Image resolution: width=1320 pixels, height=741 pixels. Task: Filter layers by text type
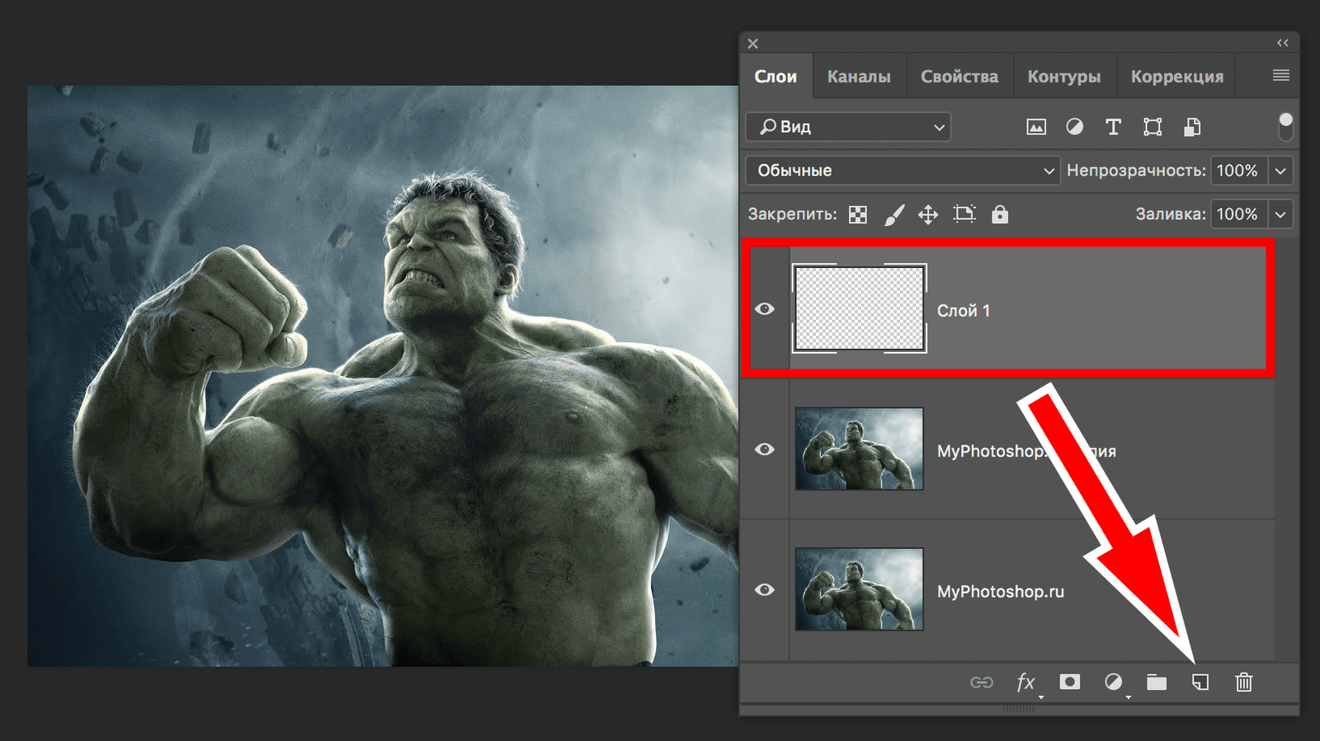tap(1113, 127)
